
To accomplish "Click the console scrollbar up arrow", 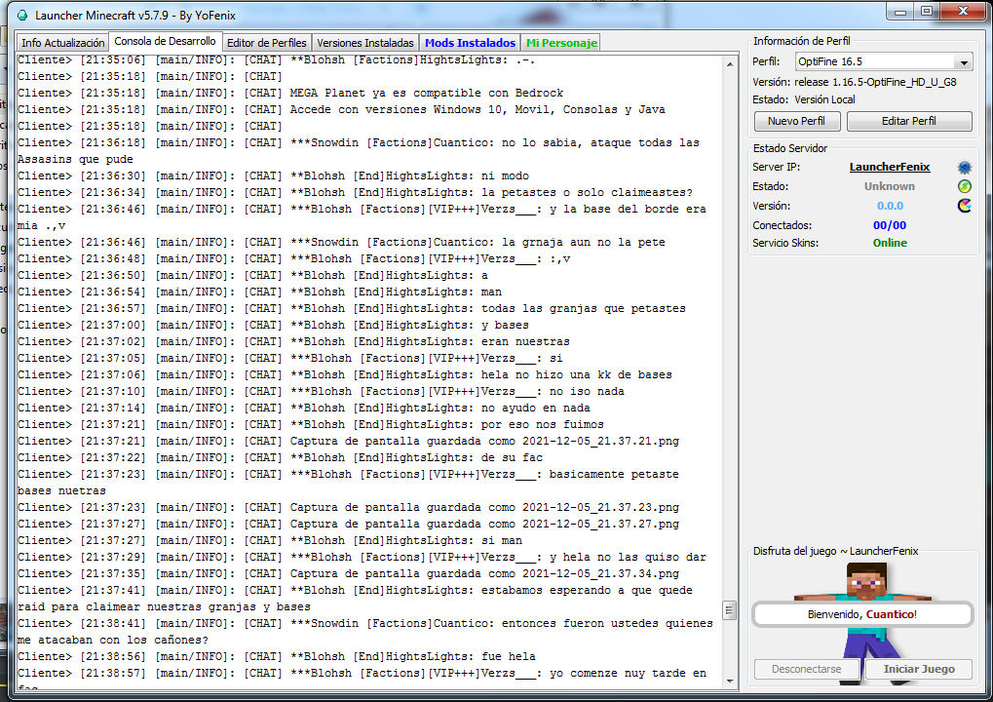I will 728,63.
